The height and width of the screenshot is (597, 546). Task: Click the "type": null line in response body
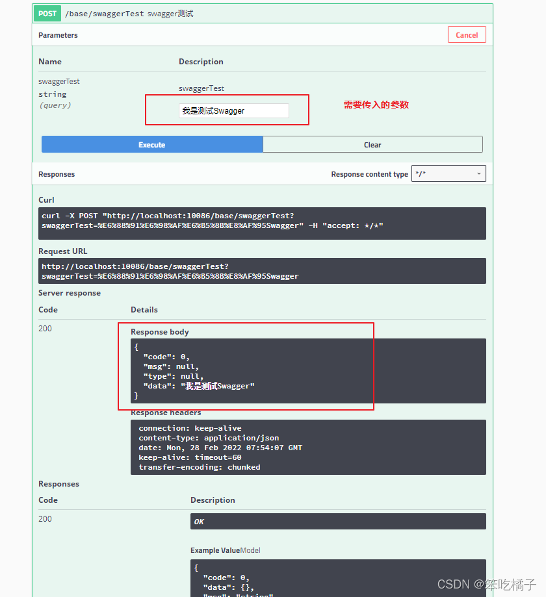(174, 376)
